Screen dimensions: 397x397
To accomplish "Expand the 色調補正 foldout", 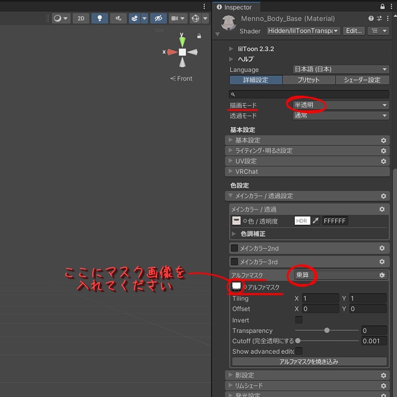I will coord(234,234).
